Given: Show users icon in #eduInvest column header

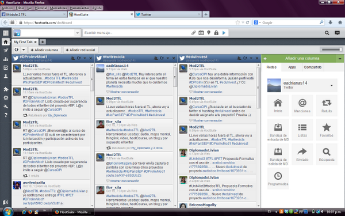Looking at the screenshot, I should pyautogui.click(x=239, y=58).
